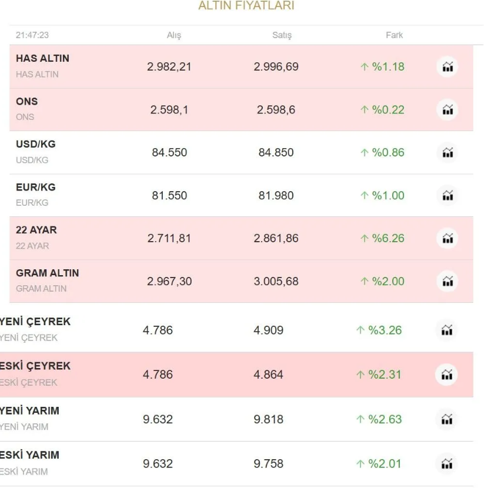The image size is (488, 488).
Task: Open the chart icon for ONS
Action: coord(447,110)
